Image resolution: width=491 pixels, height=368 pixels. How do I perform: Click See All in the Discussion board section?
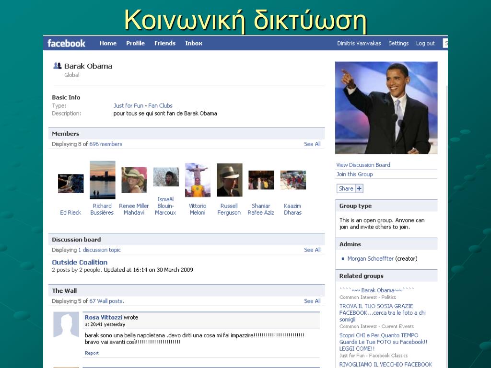coord(312,250)
